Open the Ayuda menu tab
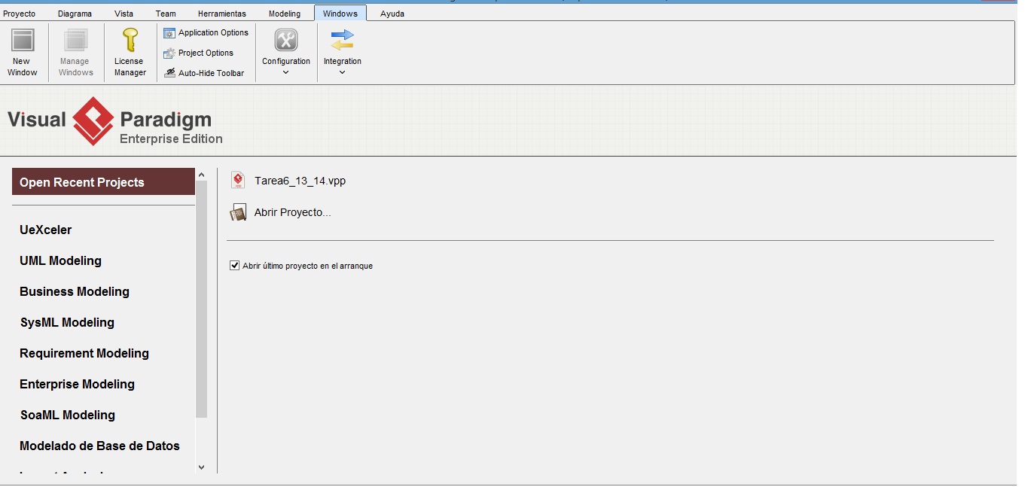The image size is (1034, 487). point(392,14)
